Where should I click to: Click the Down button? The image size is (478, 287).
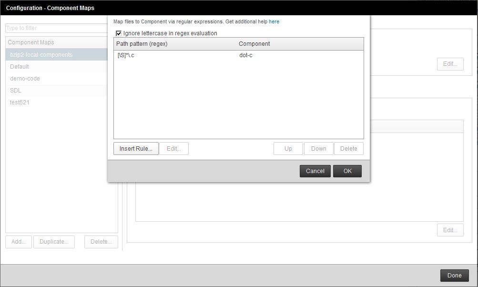pyautogui.click(x=318, y=149)
